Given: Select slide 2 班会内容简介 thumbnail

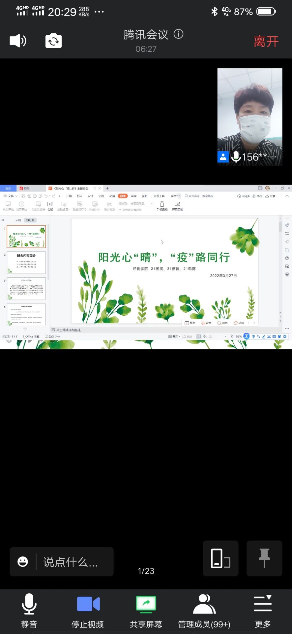Looking at the screenshot, I should [x=26, y=263].
